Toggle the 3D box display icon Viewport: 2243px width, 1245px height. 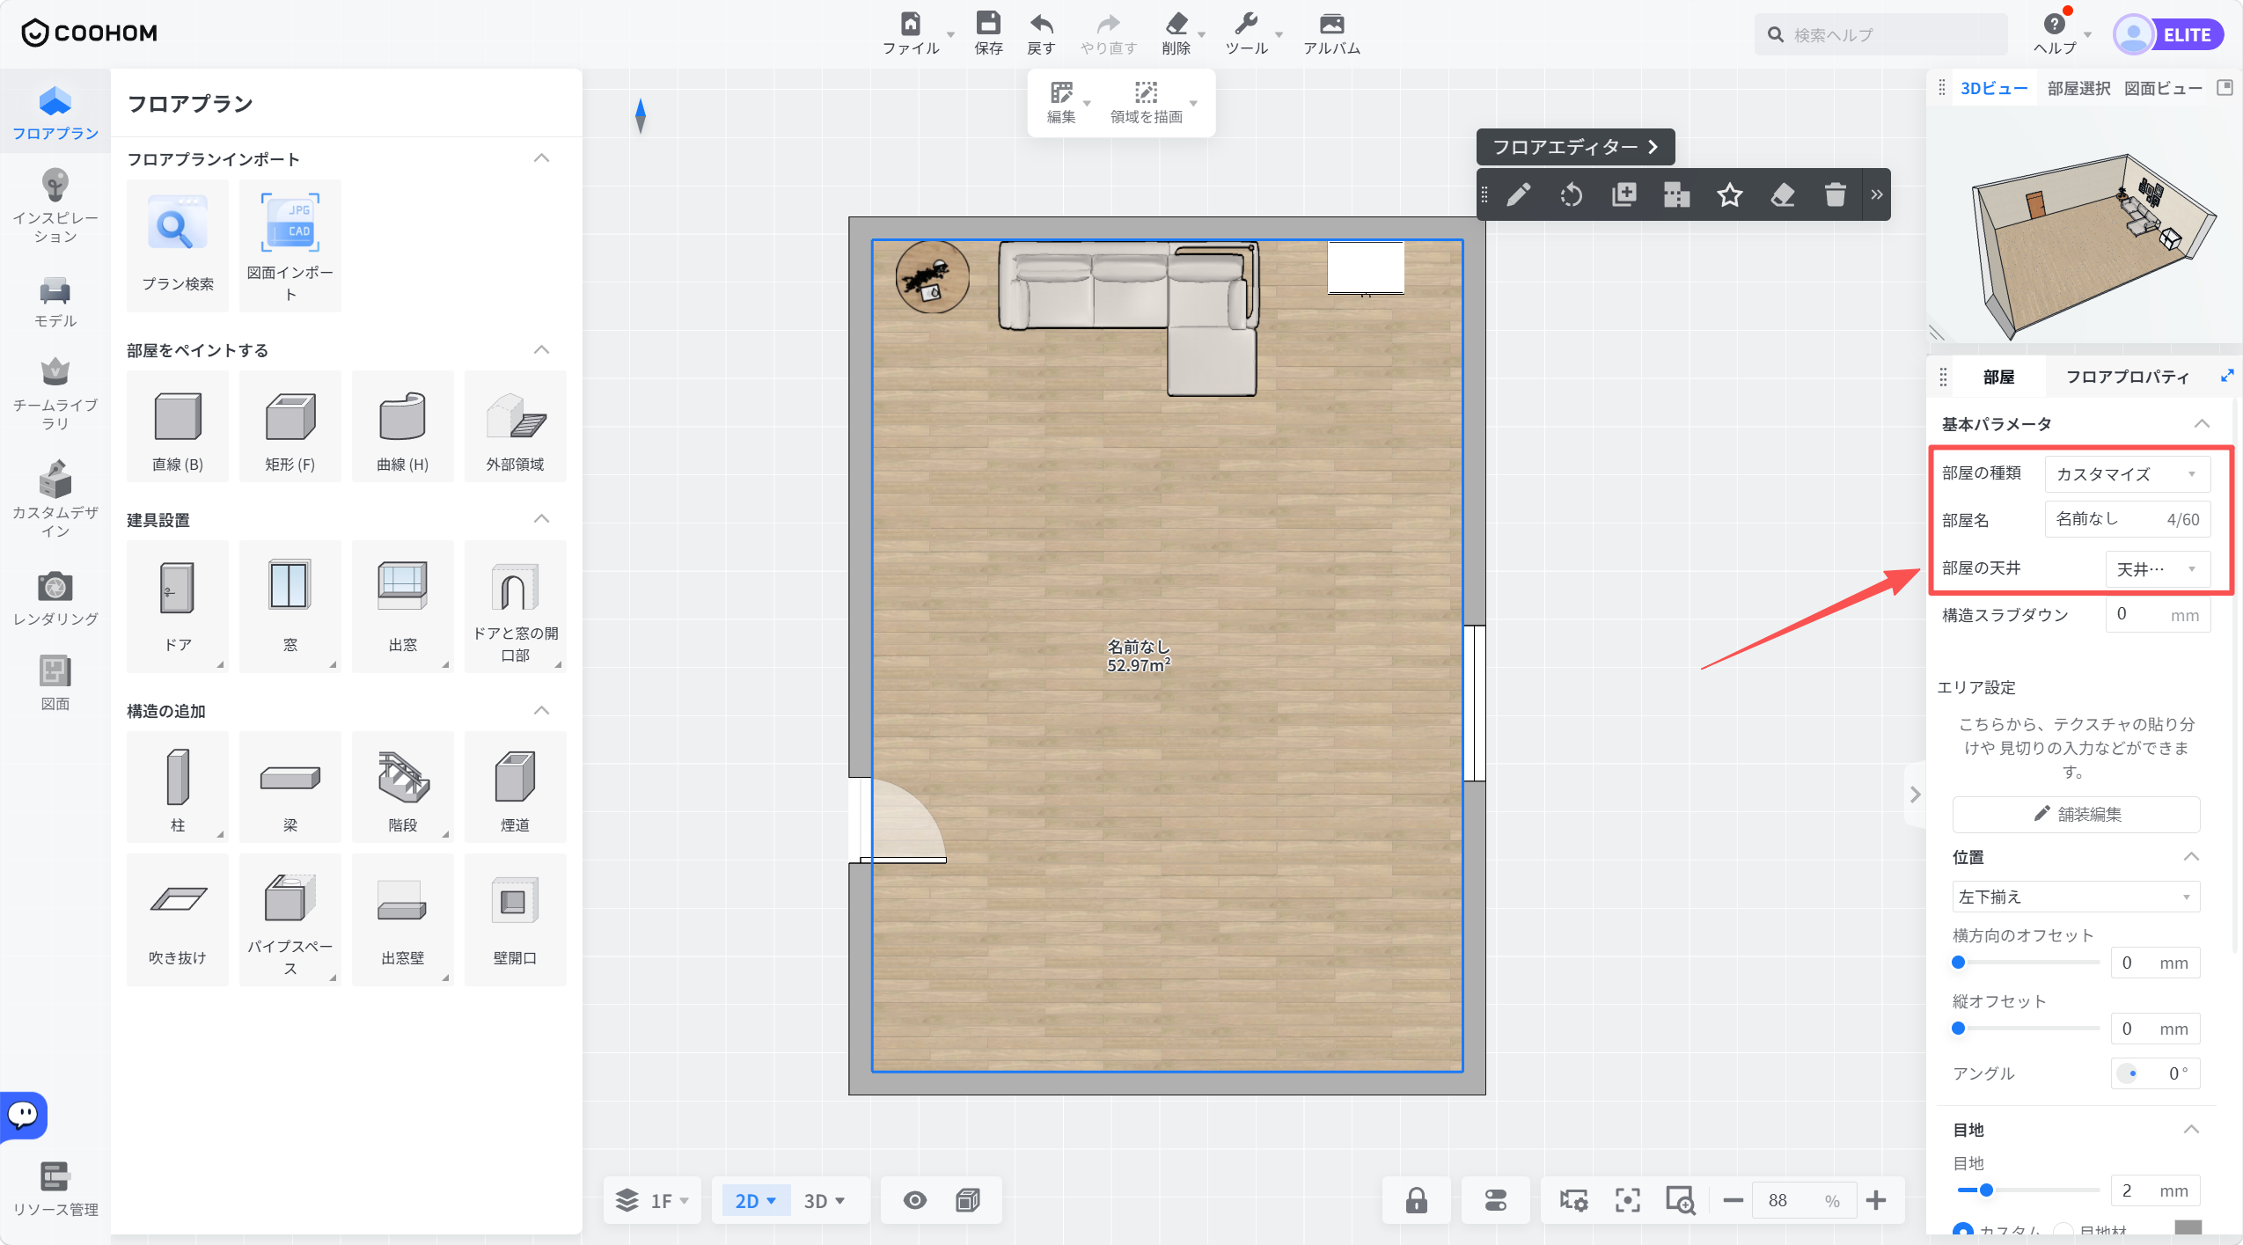pos(968,1200)
